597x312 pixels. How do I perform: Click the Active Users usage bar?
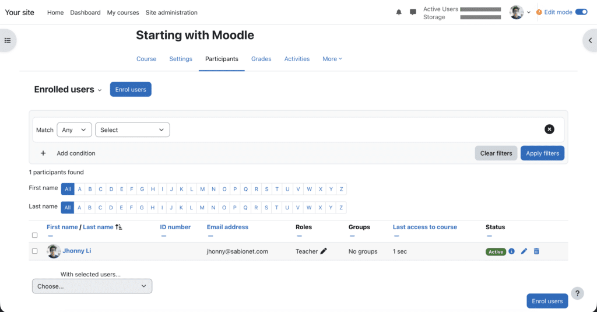pos(480,9)
